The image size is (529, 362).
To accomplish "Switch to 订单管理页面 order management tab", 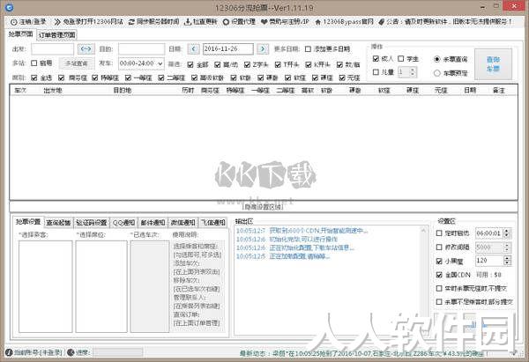I will (x=56, y=35).
